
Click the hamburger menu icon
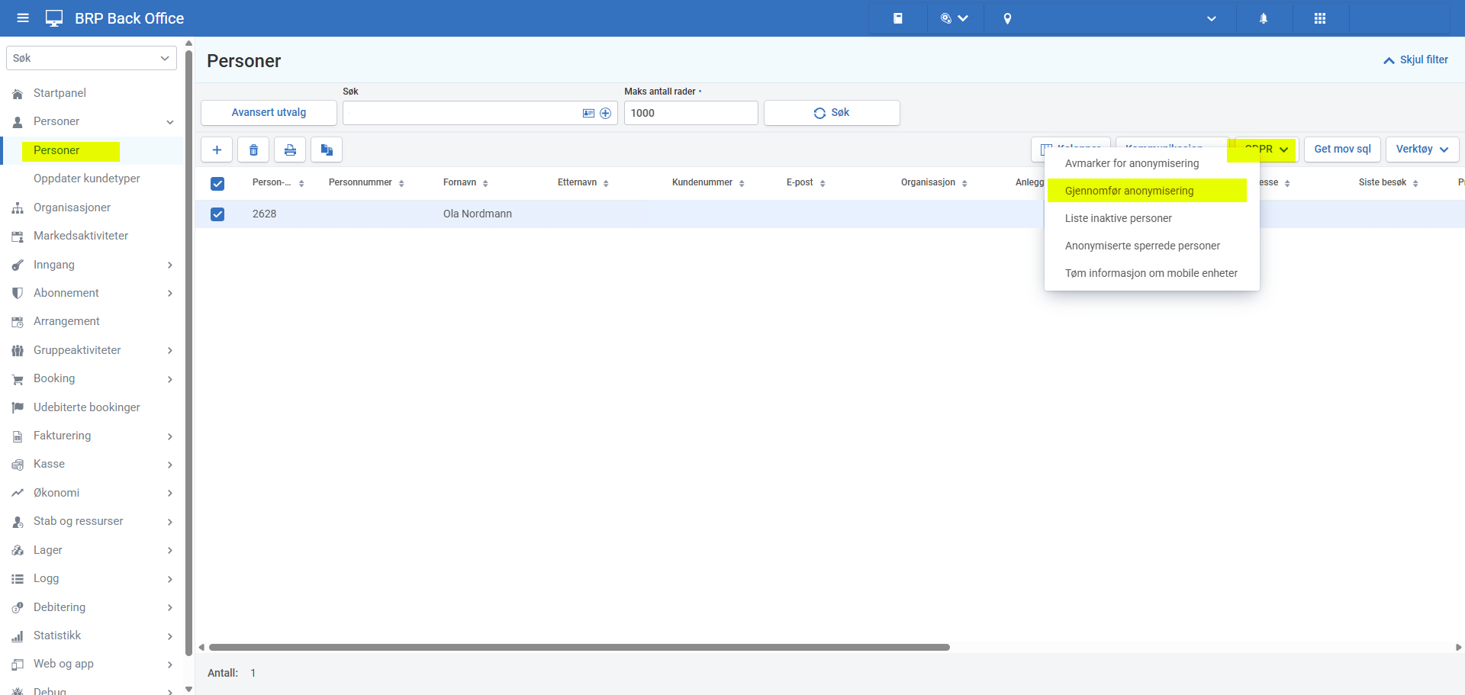click(23, 18)
